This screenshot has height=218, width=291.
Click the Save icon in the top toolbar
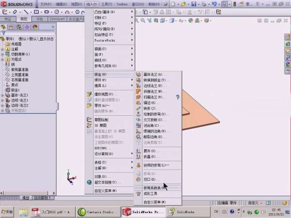coord(194,4)
